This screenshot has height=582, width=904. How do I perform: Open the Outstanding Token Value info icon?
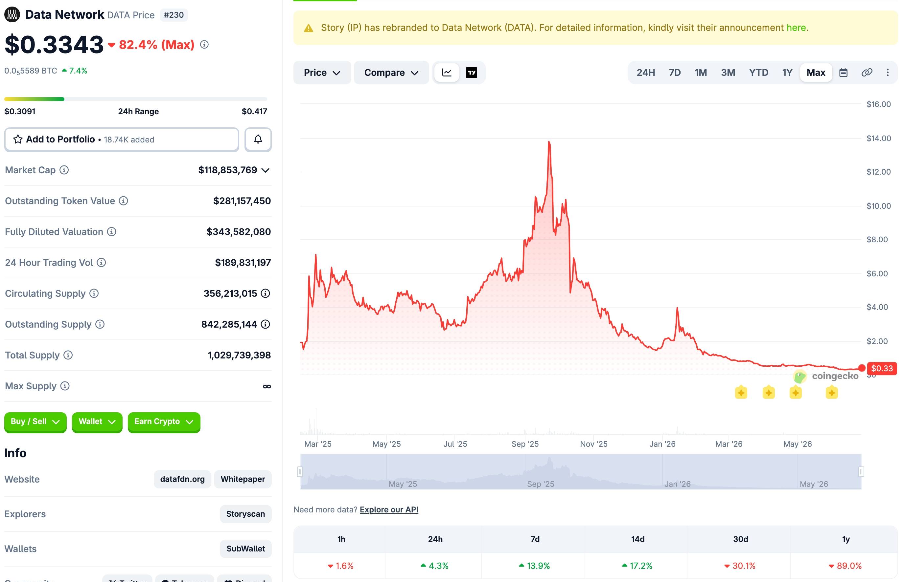point(123,201)
